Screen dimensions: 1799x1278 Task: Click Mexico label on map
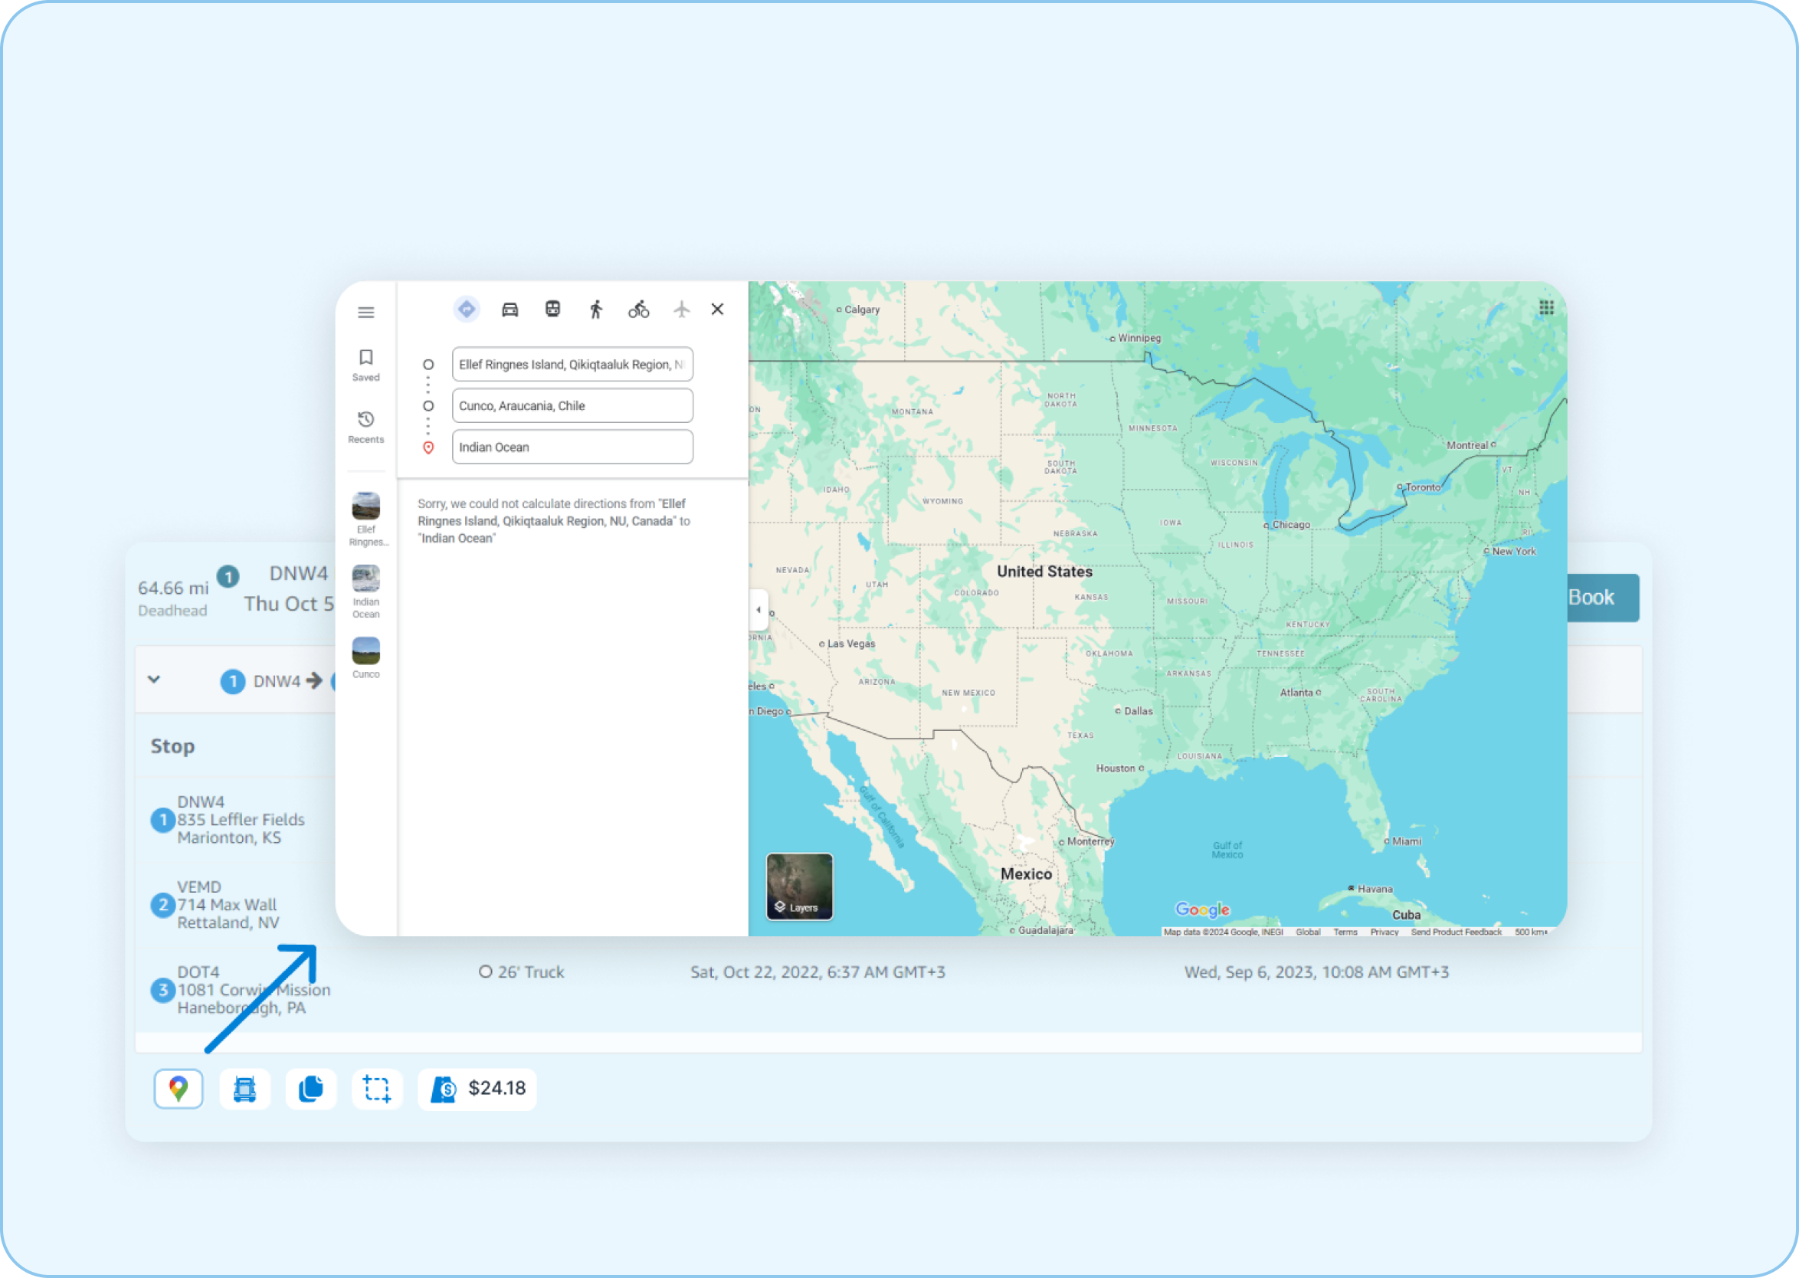coord(1026,873)
